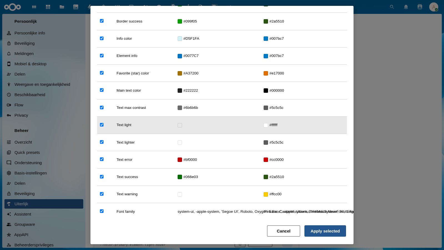Image resolution: width=444 pixels, height=250 pixels.
Task: Uncheck the Text error checkbox
Action: tap(102, 159)
